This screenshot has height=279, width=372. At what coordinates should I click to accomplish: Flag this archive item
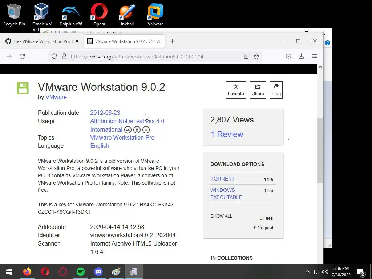[276, 90]
